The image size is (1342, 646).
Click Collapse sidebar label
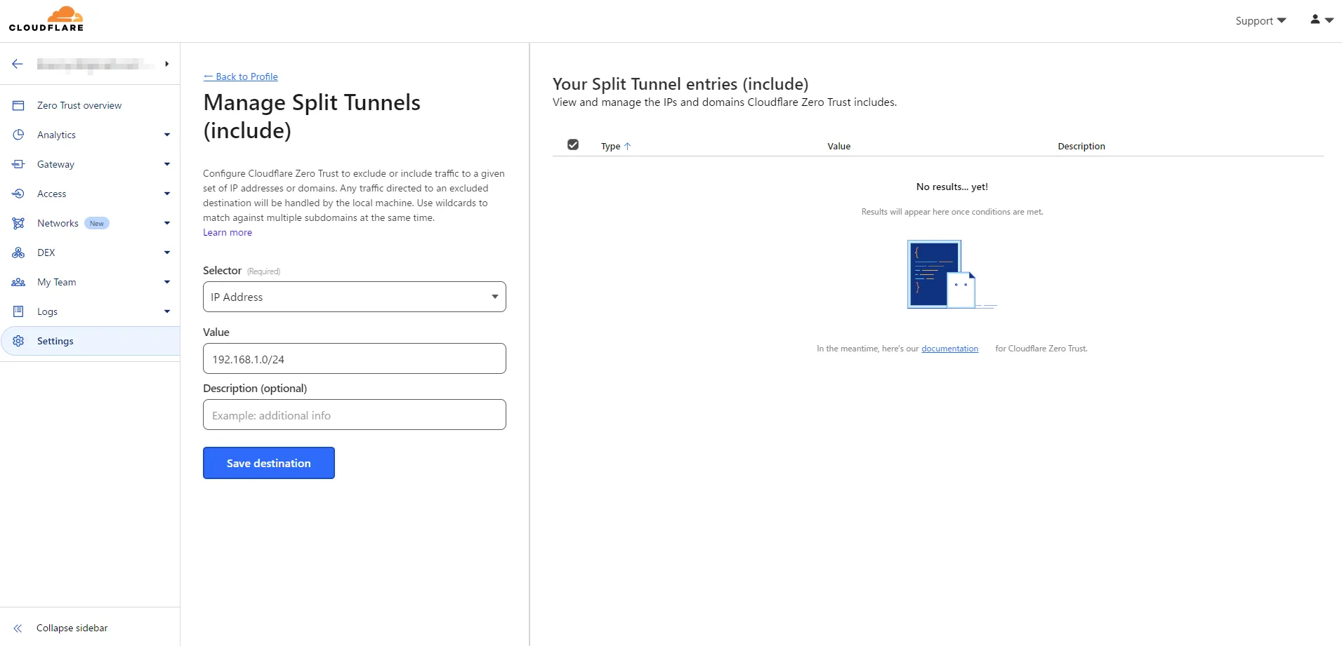(x=72, y=628)
